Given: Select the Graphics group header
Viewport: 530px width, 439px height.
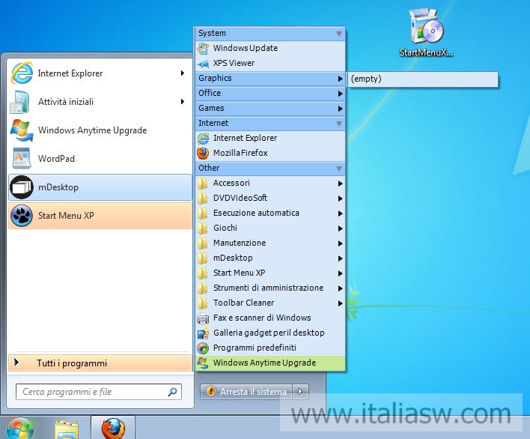Looking at the screenshot, I should pyautogui.click(x=270, y=79).
